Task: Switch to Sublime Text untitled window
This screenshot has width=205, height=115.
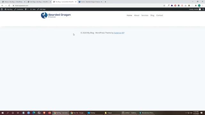Action: click(129, 113)
